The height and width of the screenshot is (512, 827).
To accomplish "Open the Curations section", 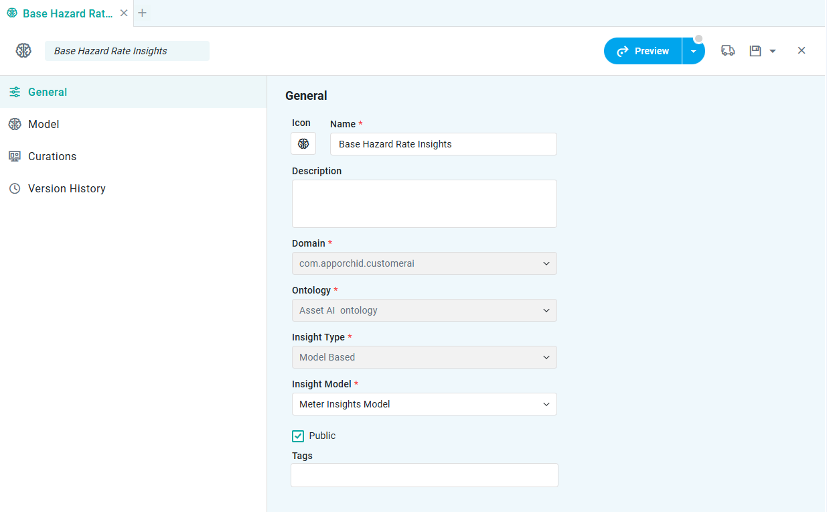I will (x=52, y=156).
